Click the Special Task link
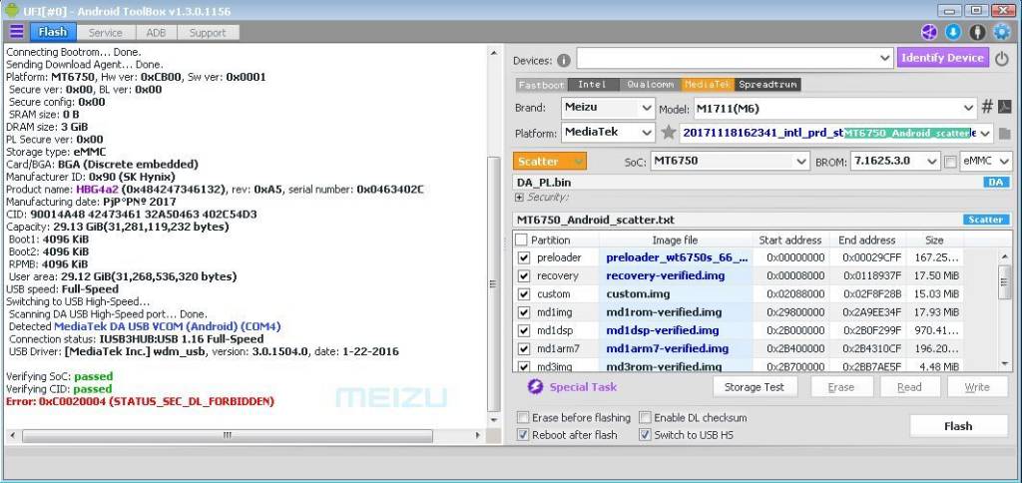This screenshot has width=1022, height=483. point(583,387)
